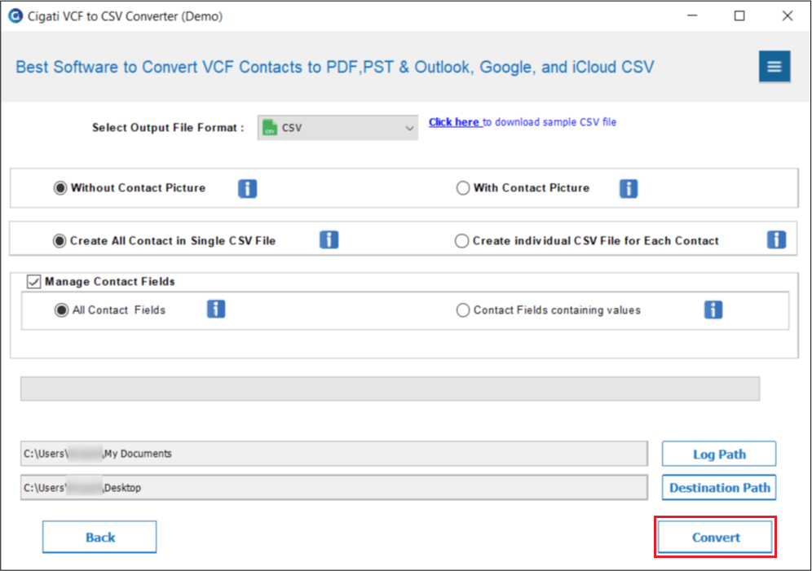This screenshot has height=571, width=812.
Task: Click the Destination Path button
Action: (719, 487)
